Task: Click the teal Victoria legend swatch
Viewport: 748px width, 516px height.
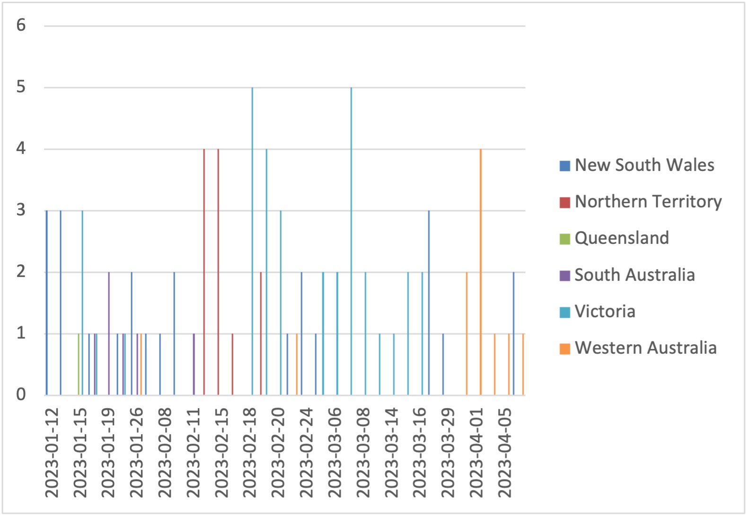Action: pos(564,312)
